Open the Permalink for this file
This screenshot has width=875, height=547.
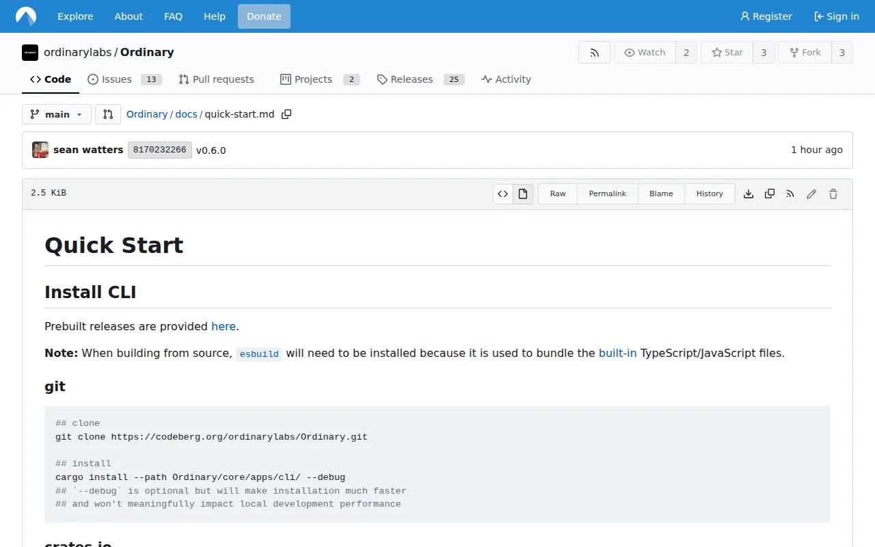pos(608,194)
